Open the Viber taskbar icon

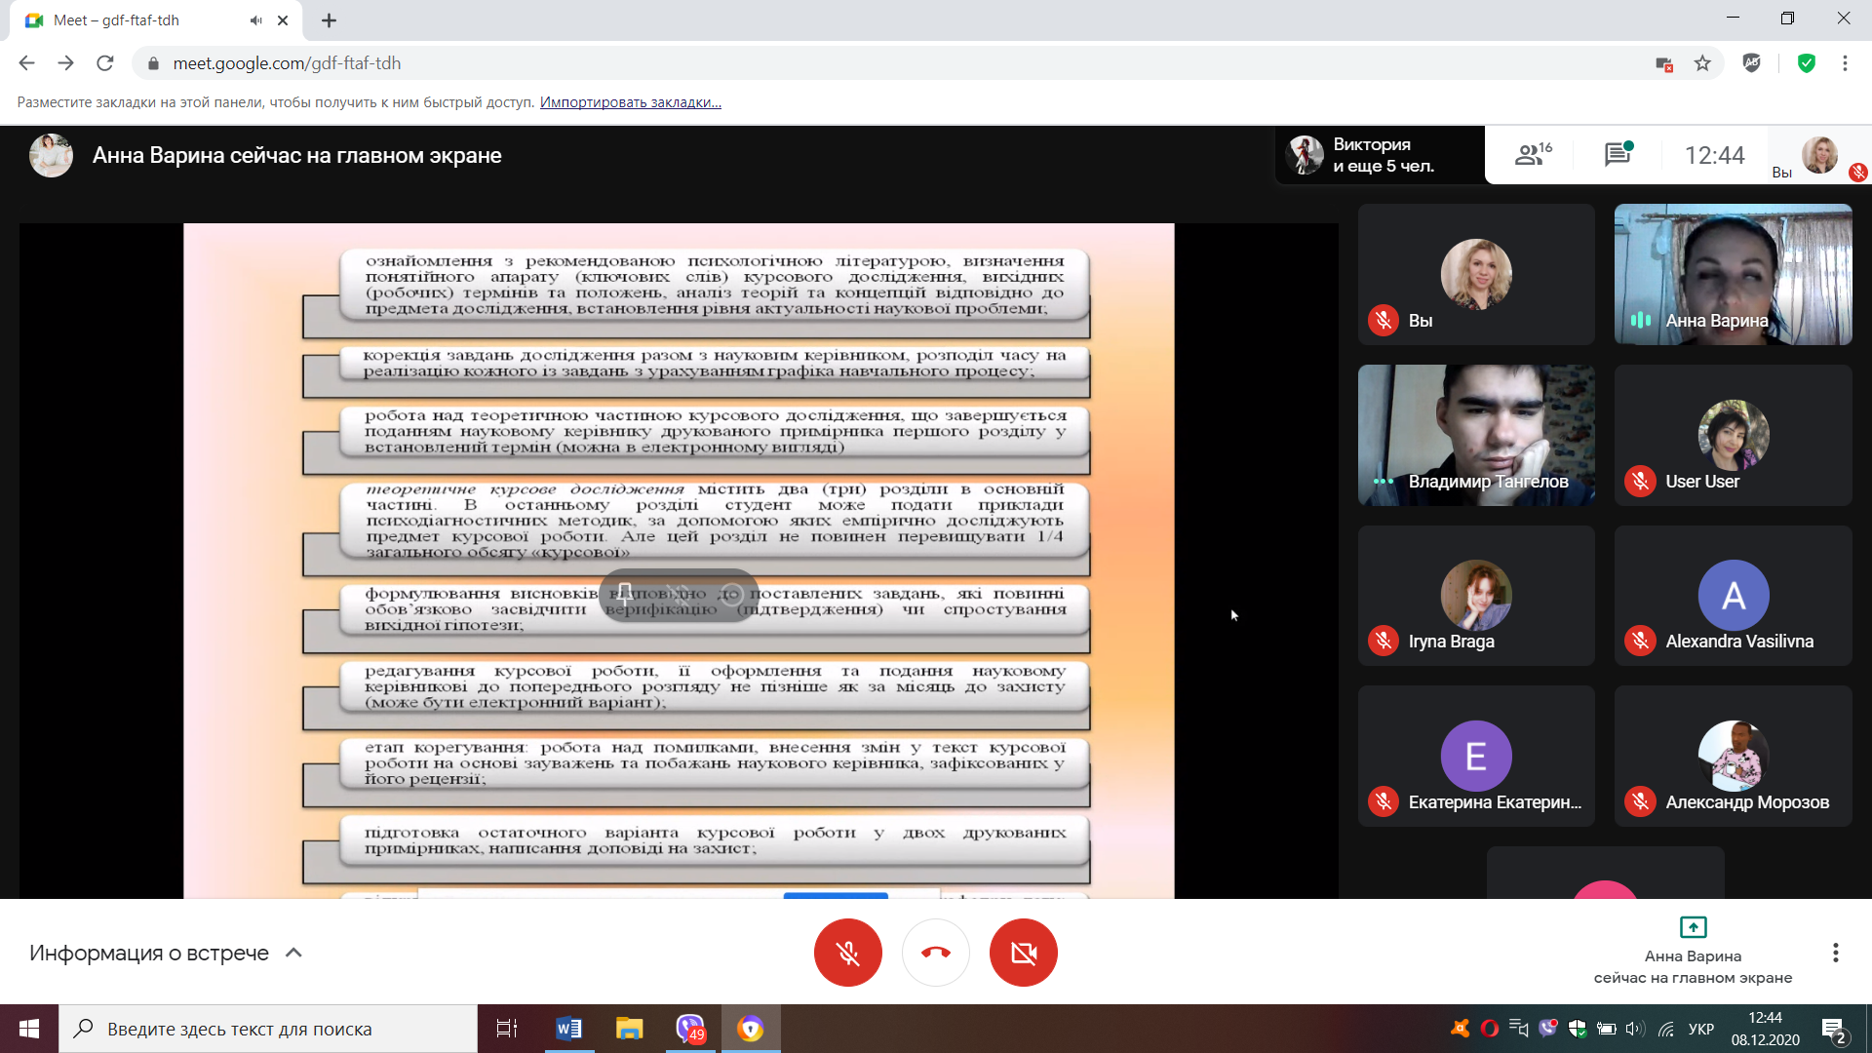(689, 1029)
